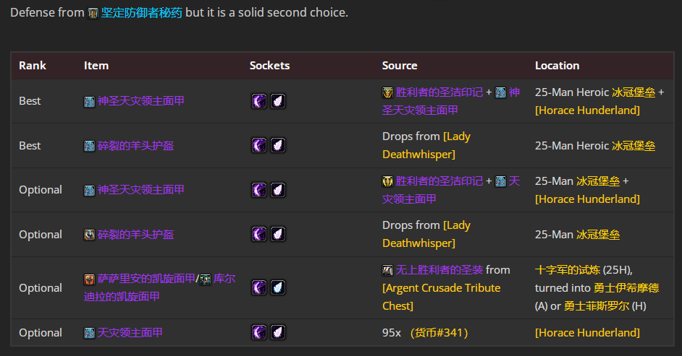Screen dimensions: 682x356
Task: Click the 货币#341 currency link
Action: click(x=439, y=333)
